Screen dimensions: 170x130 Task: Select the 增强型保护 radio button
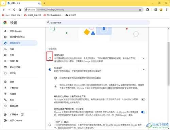pyautogui.click(x=50, y=58)
